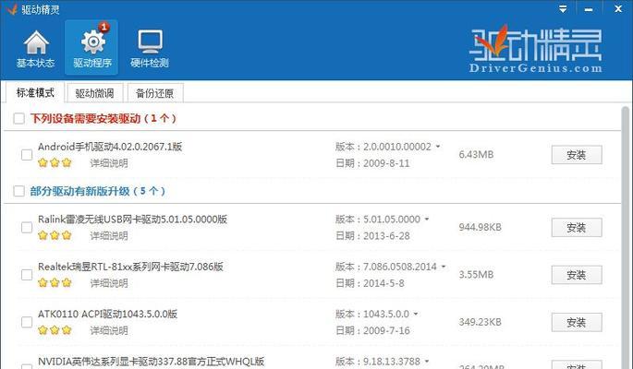
Task: Switch to the 驱动微调 tab
Action: tap(94, 93)
